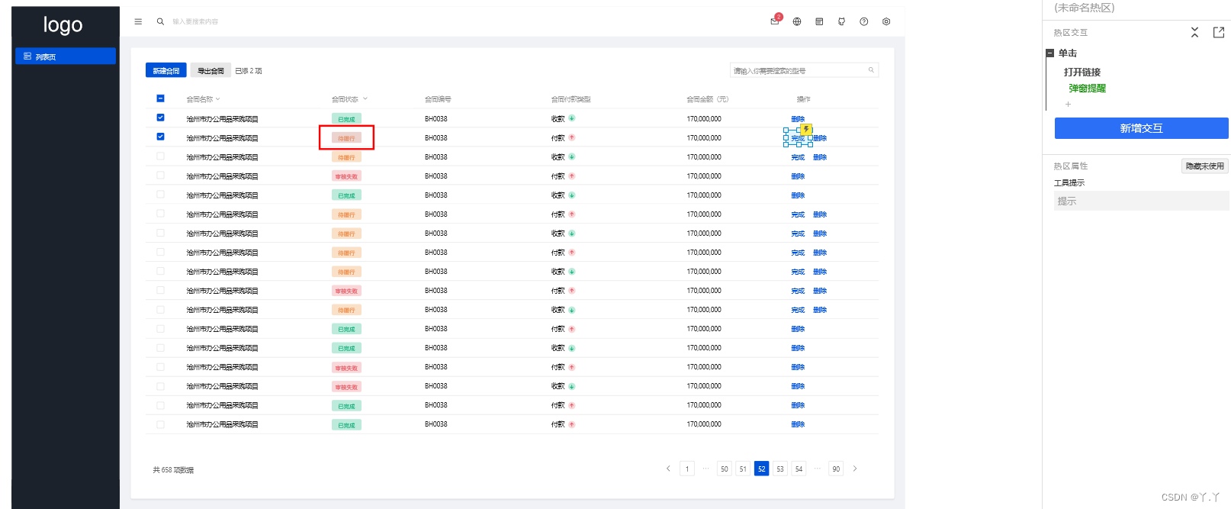The height and width of the screenshot is (509, 1231).
Task: Go to page 54 in pagination
Action: tap(799, 469)
